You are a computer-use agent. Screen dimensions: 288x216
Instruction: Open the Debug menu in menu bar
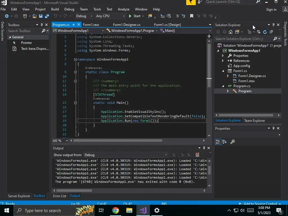click(x=69, y=9)
